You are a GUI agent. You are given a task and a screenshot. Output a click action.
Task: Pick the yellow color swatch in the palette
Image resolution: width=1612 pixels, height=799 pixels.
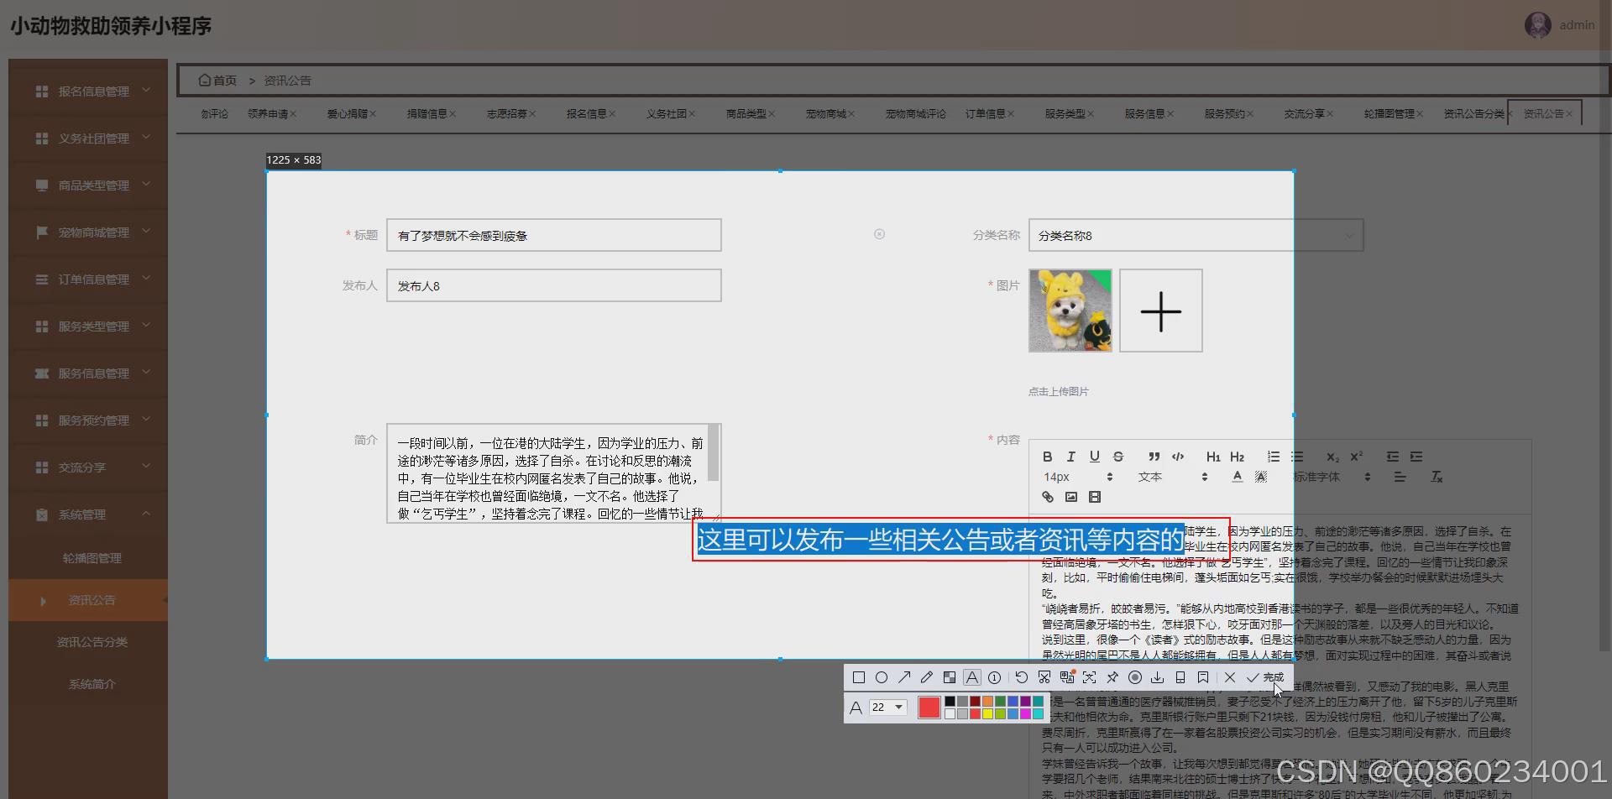[x=987, y=712]
